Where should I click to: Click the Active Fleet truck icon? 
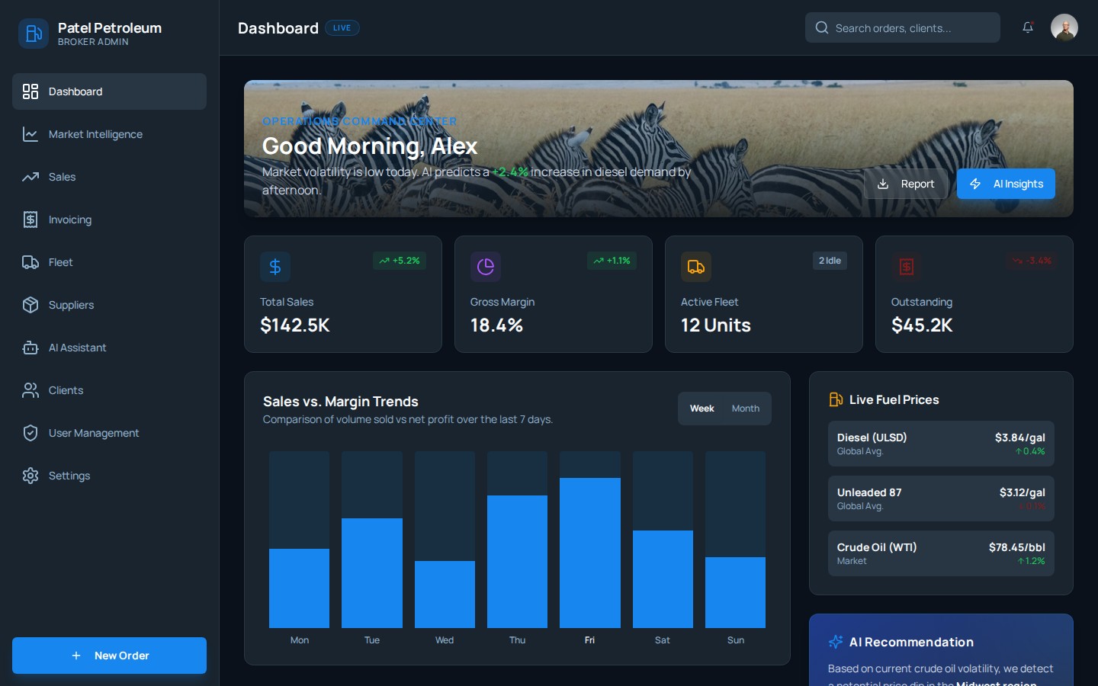[696, 267]
